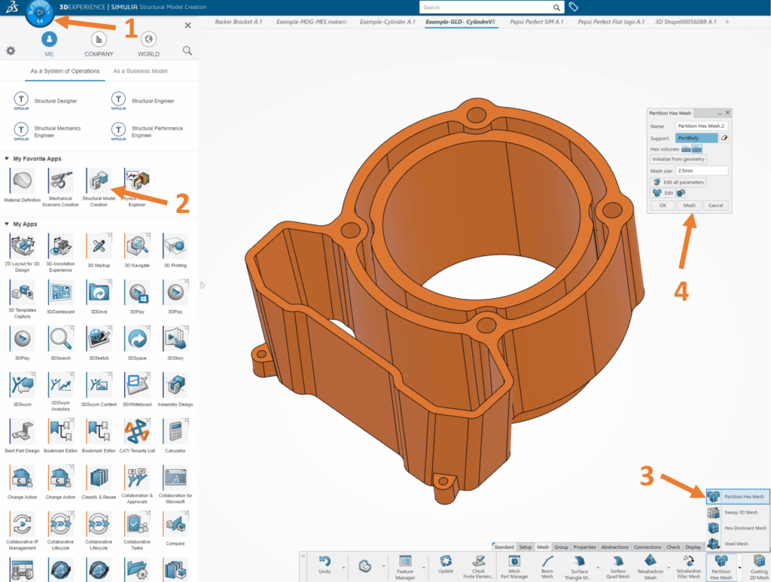The width and height of the screenshot is (771, 582).
Task: Expand the Undo dropdown arrow
Action: click(343, 568)
